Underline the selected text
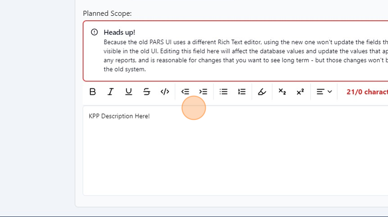Image resolution: width=388 pixels, height=217 pixels. point(129,92)
